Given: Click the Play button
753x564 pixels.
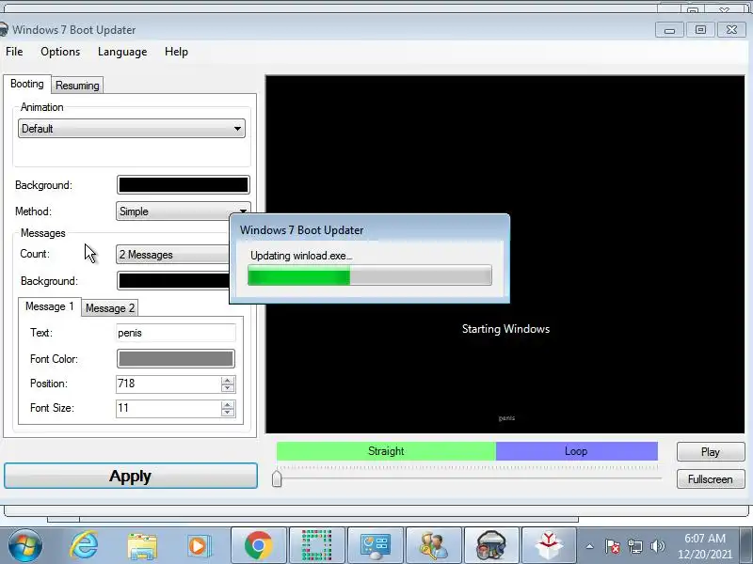Looking at the screenshot, I should (x=711, y=452).
